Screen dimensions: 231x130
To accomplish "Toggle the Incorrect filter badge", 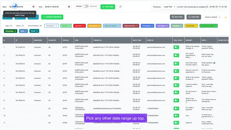I will [79, 26].
